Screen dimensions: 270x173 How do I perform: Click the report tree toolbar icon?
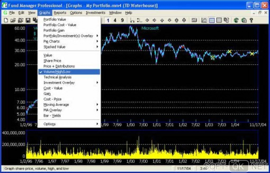[x=226, y=20]
